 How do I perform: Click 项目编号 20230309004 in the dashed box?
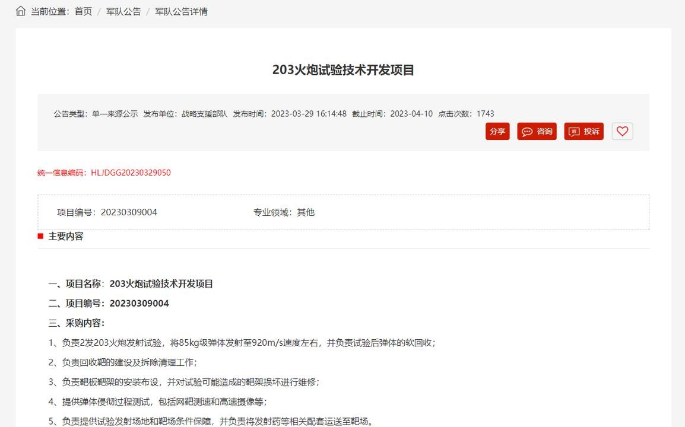pyautogui.click(x=107, y=212)
